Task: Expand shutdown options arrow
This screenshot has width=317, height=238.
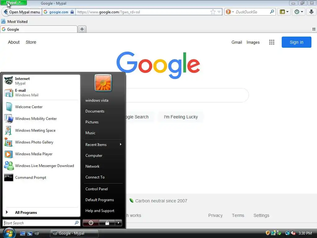Action: pos(119,223)
